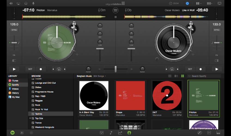Open the brightness settings icon in bottom bar
The height and width of the screenshot is (136, 231).
coord(31,133)
